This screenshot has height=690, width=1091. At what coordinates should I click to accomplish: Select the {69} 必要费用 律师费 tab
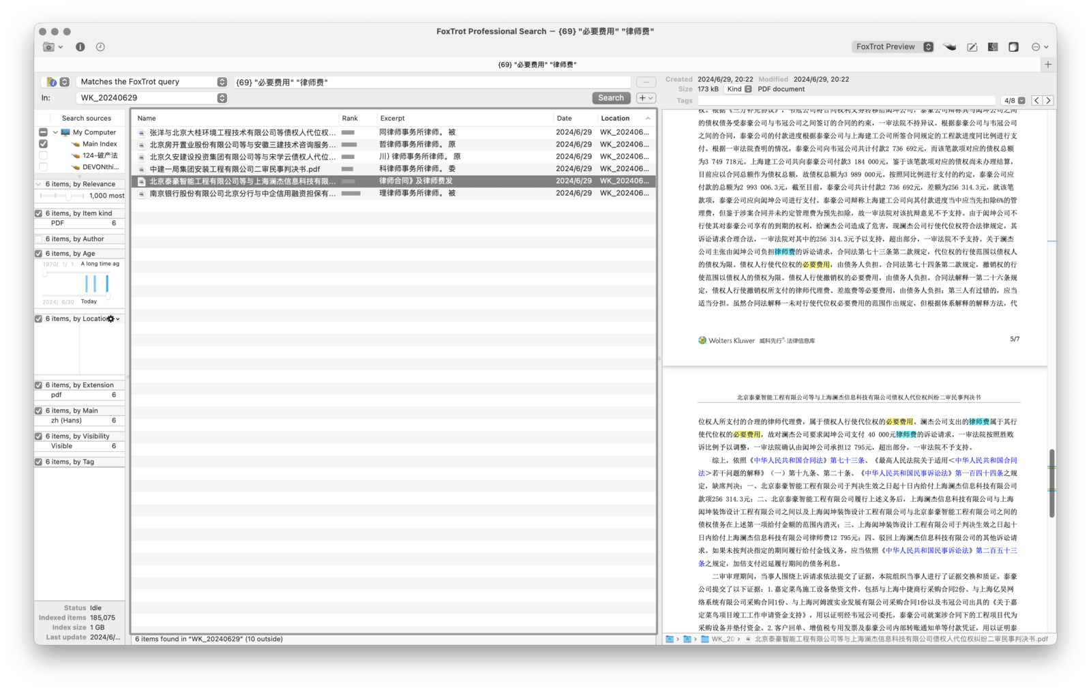pyautogui.click(x=537, y=64)
